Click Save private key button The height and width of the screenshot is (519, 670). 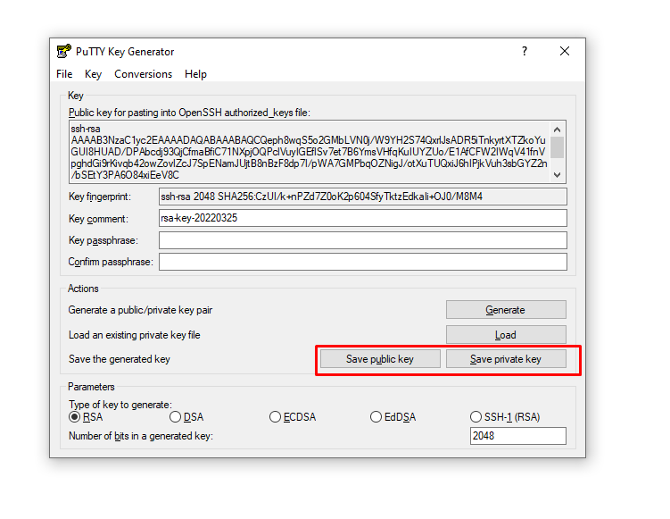[506, 359]
